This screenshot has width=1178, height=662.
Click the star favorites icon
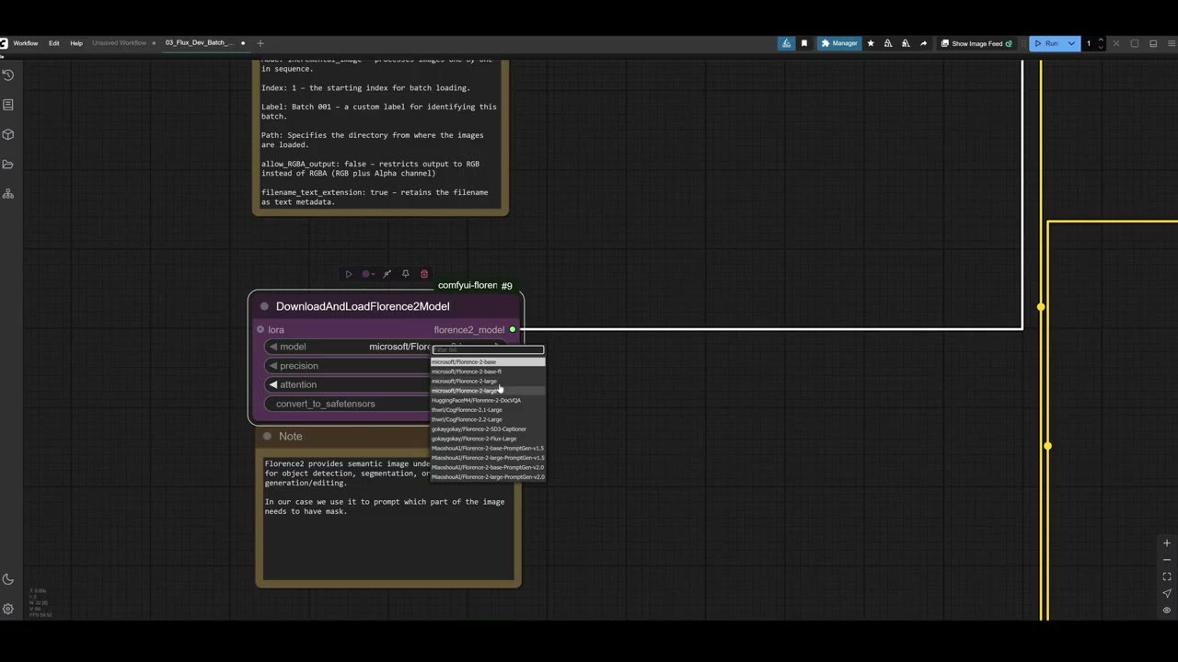click(x=871, y=43)
